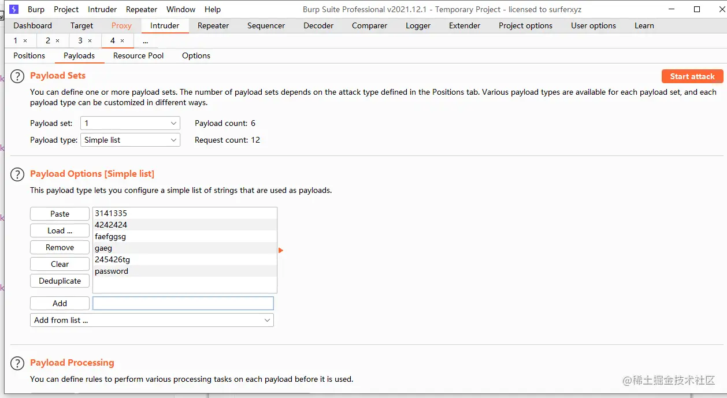Open the Intruder menu
Screen dimensions: 727x398
[x=102, y=9]
